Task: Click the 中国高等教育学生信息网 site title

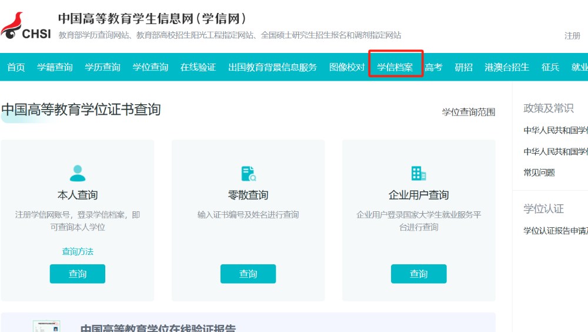Action: 152,18
